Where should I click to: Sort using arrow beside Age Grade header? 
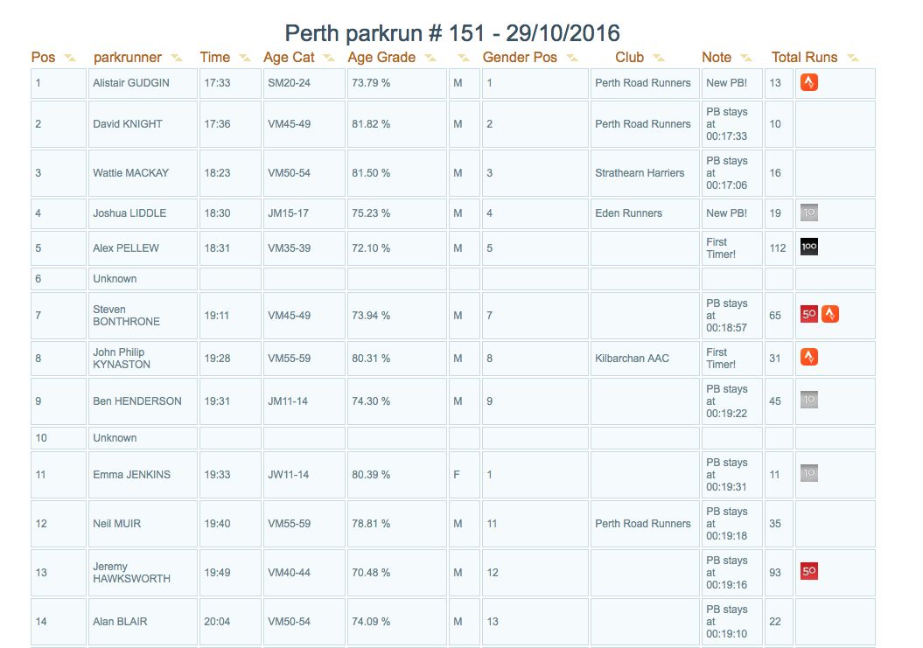click(430, 58)
